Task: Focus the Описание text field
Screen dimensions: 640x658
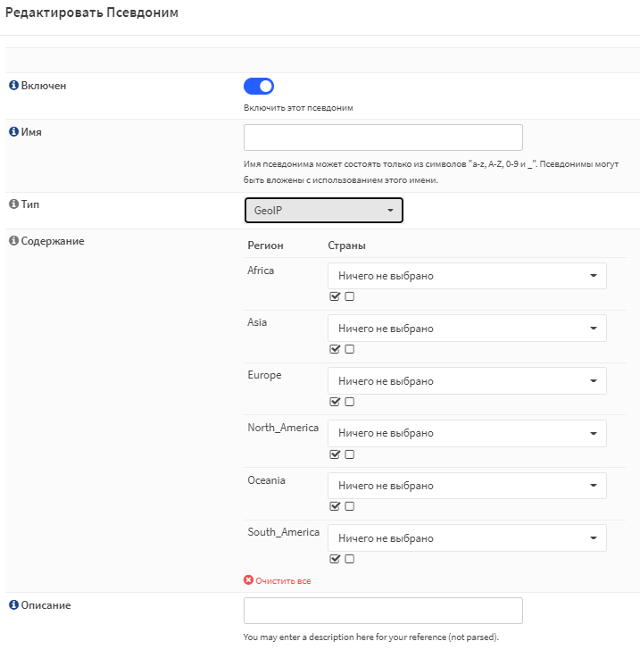Action: [x=383, y=611]
